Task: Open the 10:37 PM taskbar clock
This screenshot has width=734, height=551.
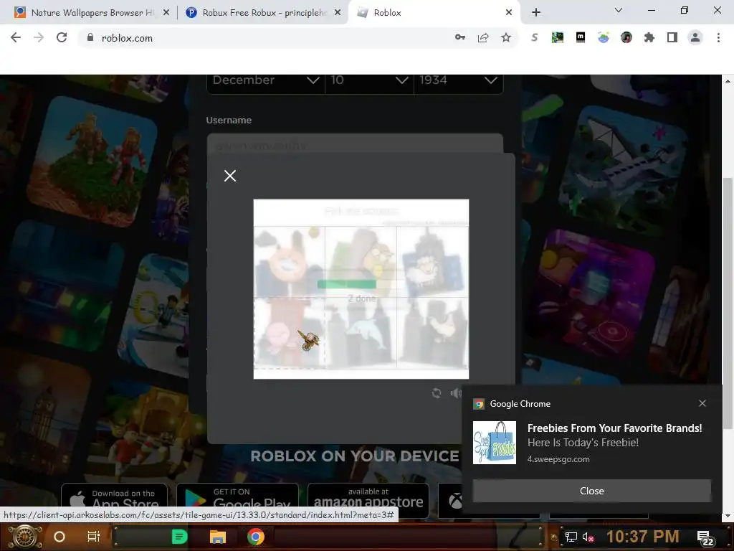Action: click(x=642, y=537)
